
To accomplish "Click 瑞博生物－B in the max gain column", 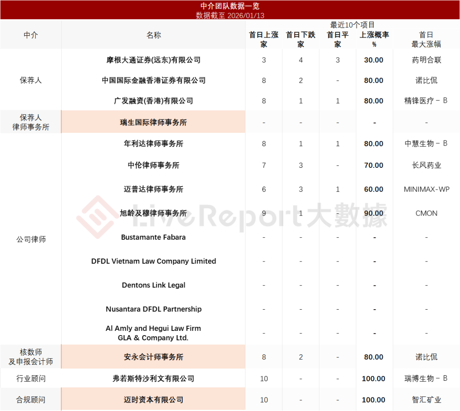I will tap(426, 379).
